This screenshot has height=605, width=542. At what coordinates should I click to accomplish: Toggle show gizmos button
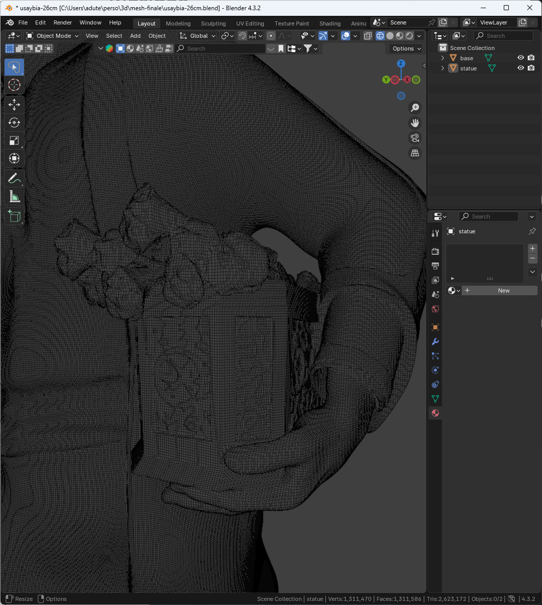click(x=323, y=36)
